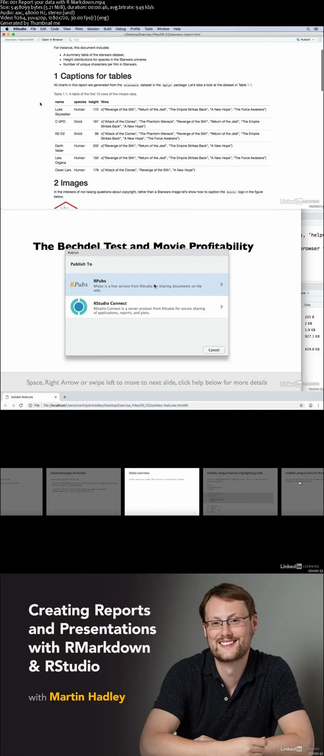Image resolution: width=324 pixels, height=756 pixels.
Task: Click the '429.8 KB' file size entry
Action: pyautogui.click(x=312, y=349)
